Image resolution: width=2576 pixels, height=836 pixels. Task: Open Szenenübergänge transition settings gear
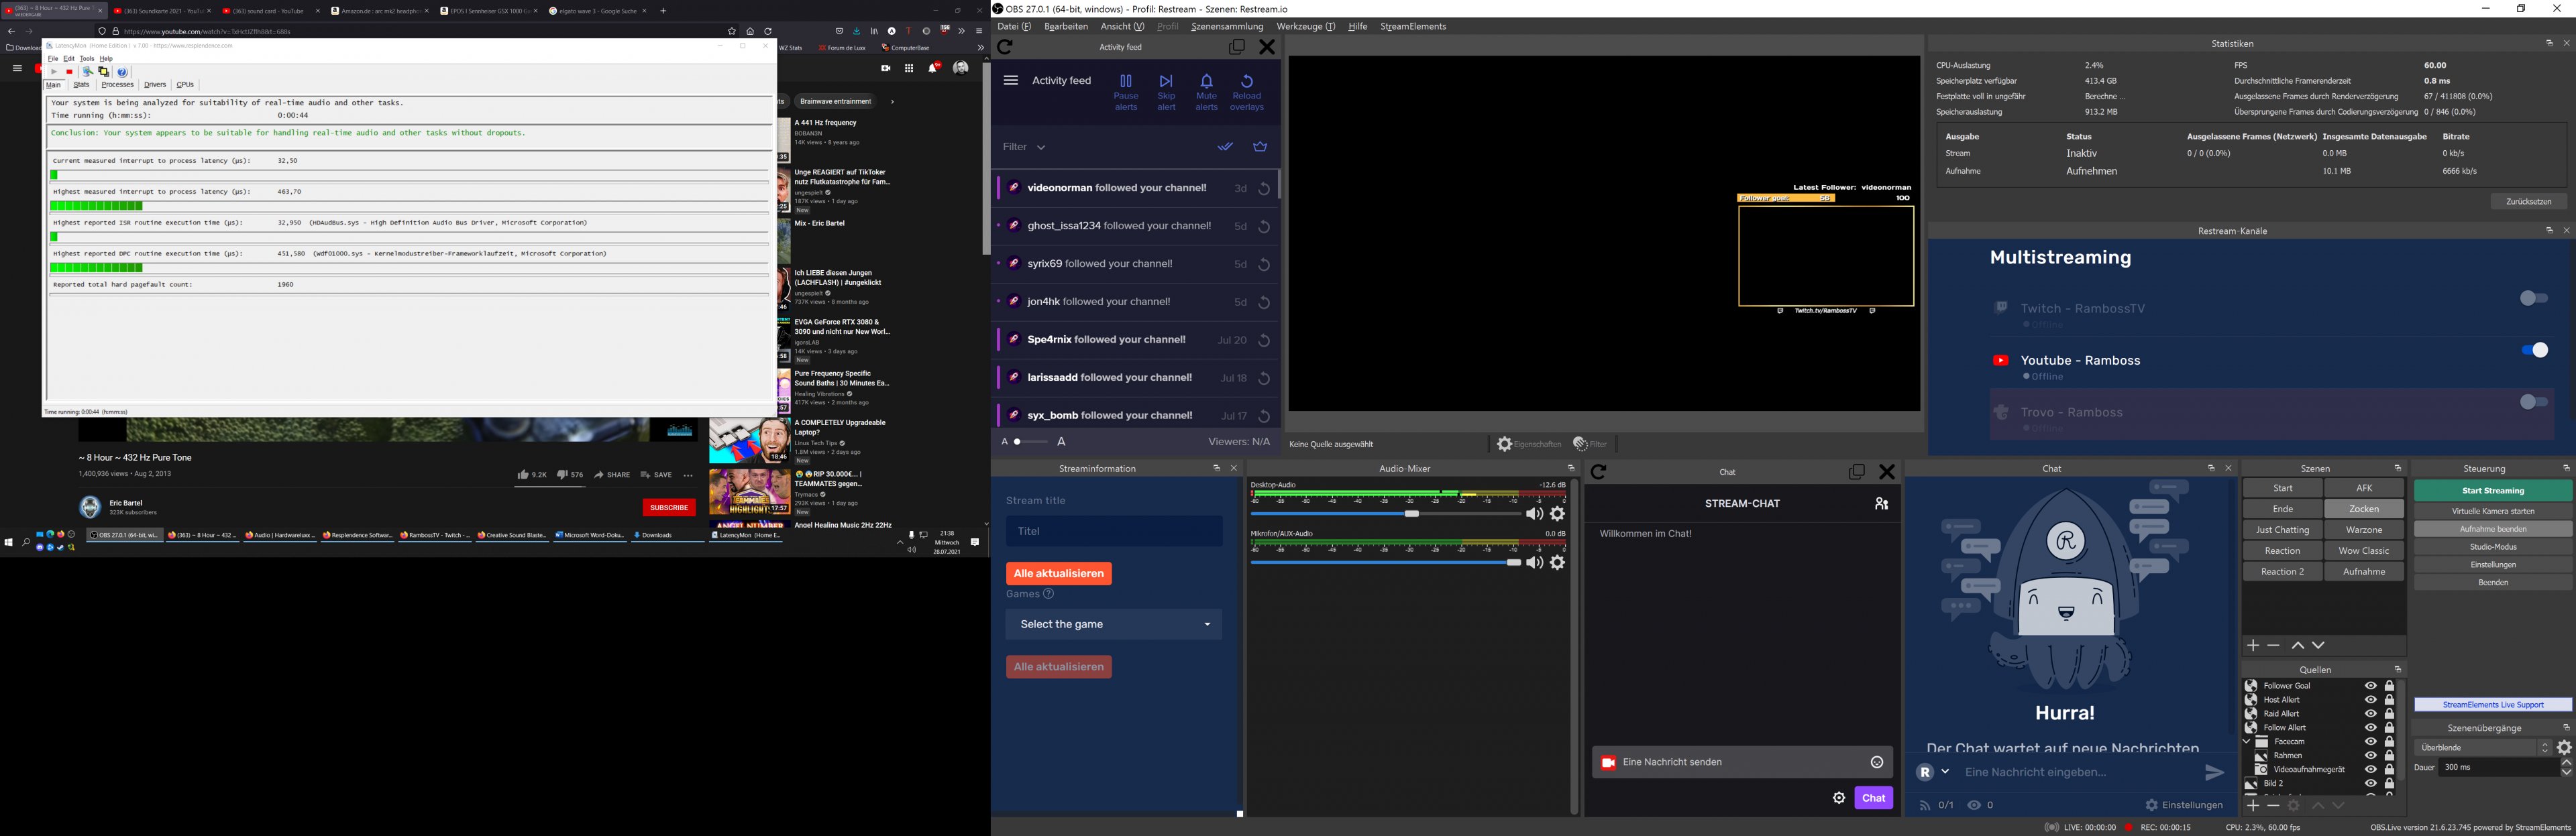point(2563,748)
